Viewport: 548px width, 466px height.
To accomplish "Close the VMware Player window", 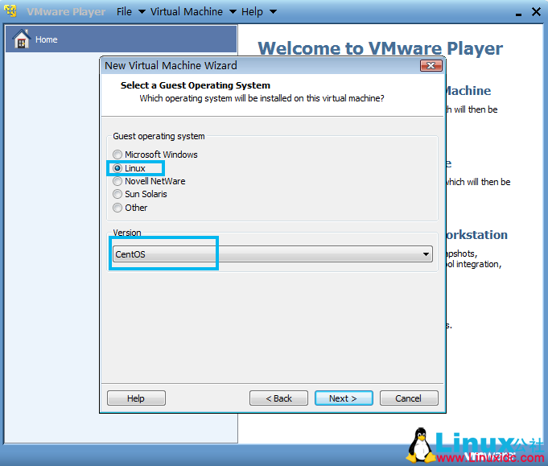I will coord(536,12).
